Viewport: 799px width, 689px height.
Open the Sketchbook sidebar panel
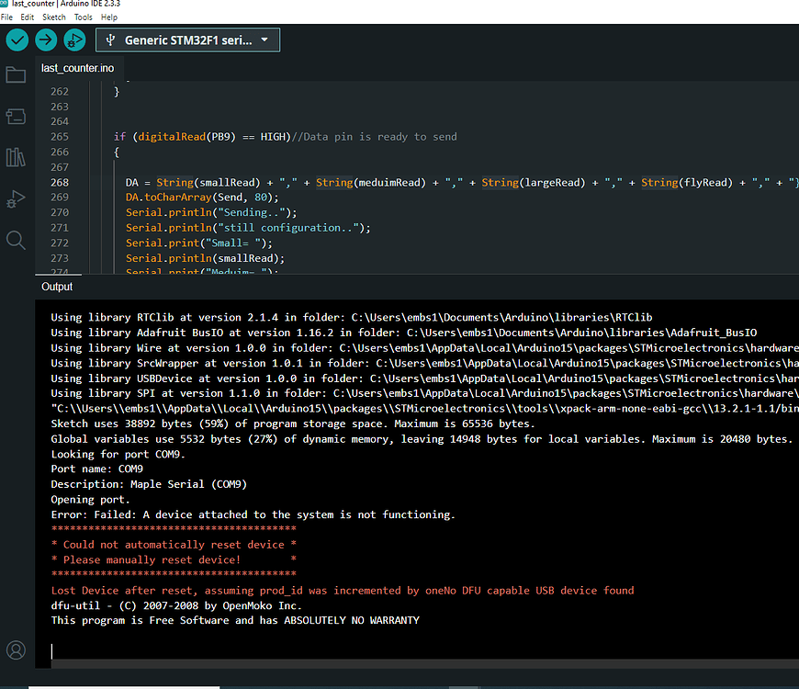pyautogui.click(x=16, y=74)
